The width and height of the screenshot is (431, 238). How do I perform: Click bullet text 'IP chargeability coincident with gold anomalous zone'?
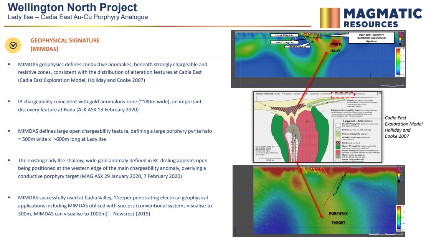pyautogui.click(x=78, y=101)
